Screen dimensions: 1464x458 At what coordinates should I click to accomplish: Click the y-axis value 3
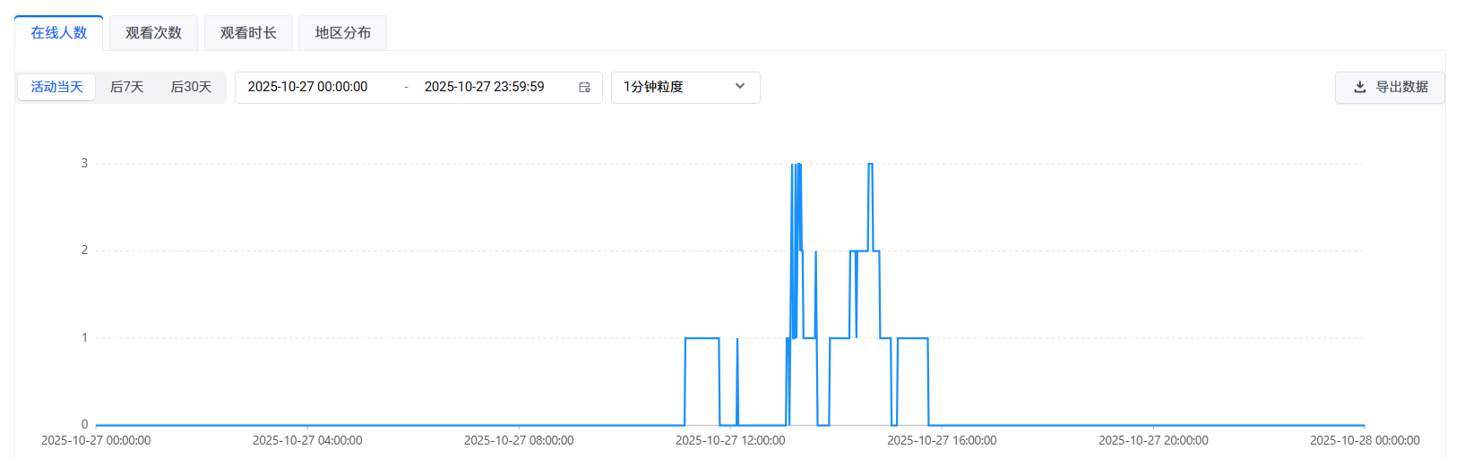[85, 163]
